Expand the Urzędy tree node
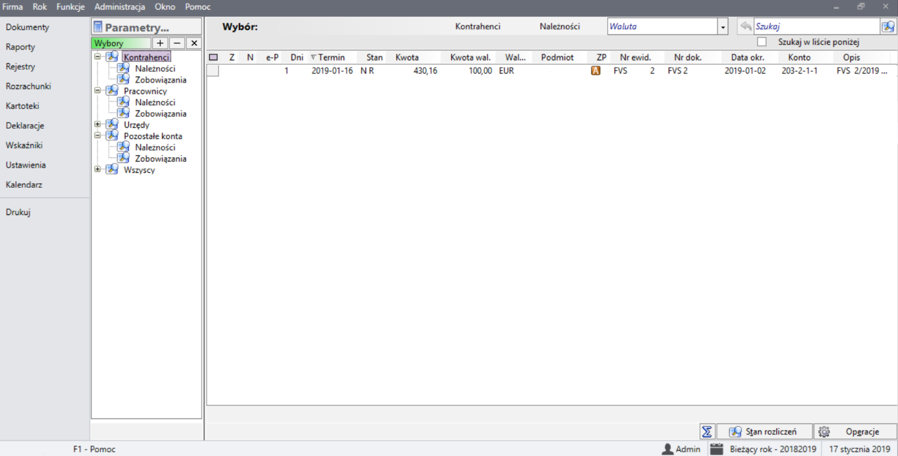Image resolution: width=898 pixels, height=456 pixels. tap(98, 124)
